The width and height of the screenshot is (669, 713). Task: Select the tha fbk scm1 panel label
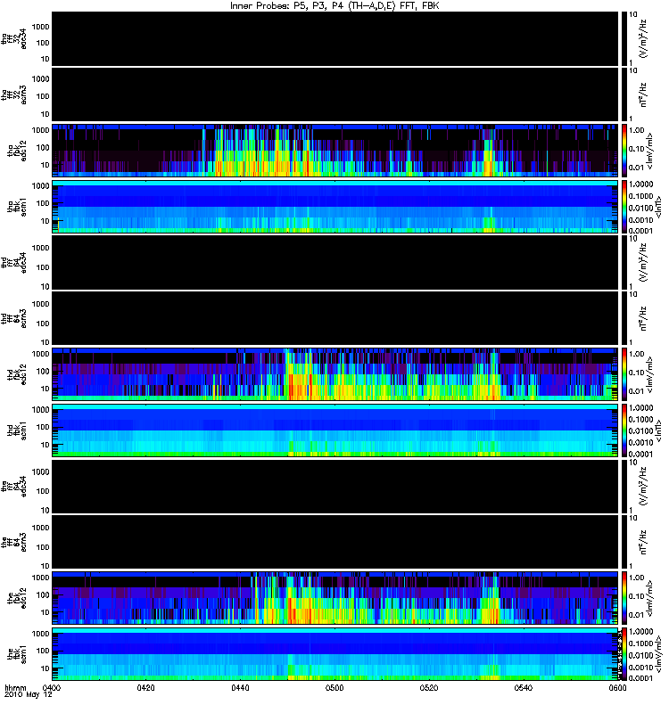17,207
